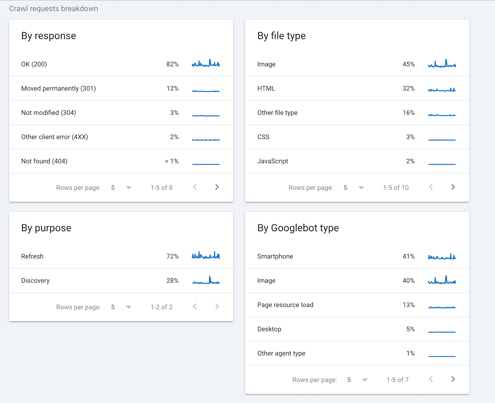Go to next page in By response card
The height and width of the screenshot is (403, 495).
coord(217,187)
